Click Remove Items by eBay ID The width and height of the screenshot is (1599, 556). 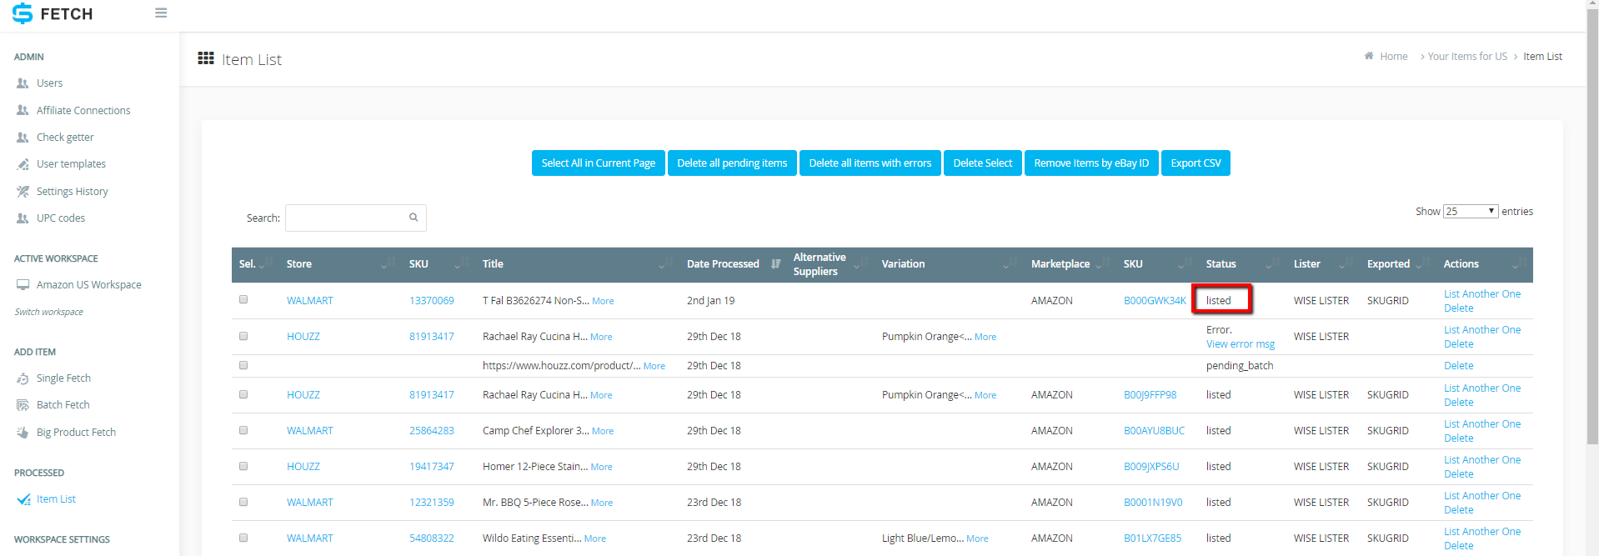point(1091,163)
